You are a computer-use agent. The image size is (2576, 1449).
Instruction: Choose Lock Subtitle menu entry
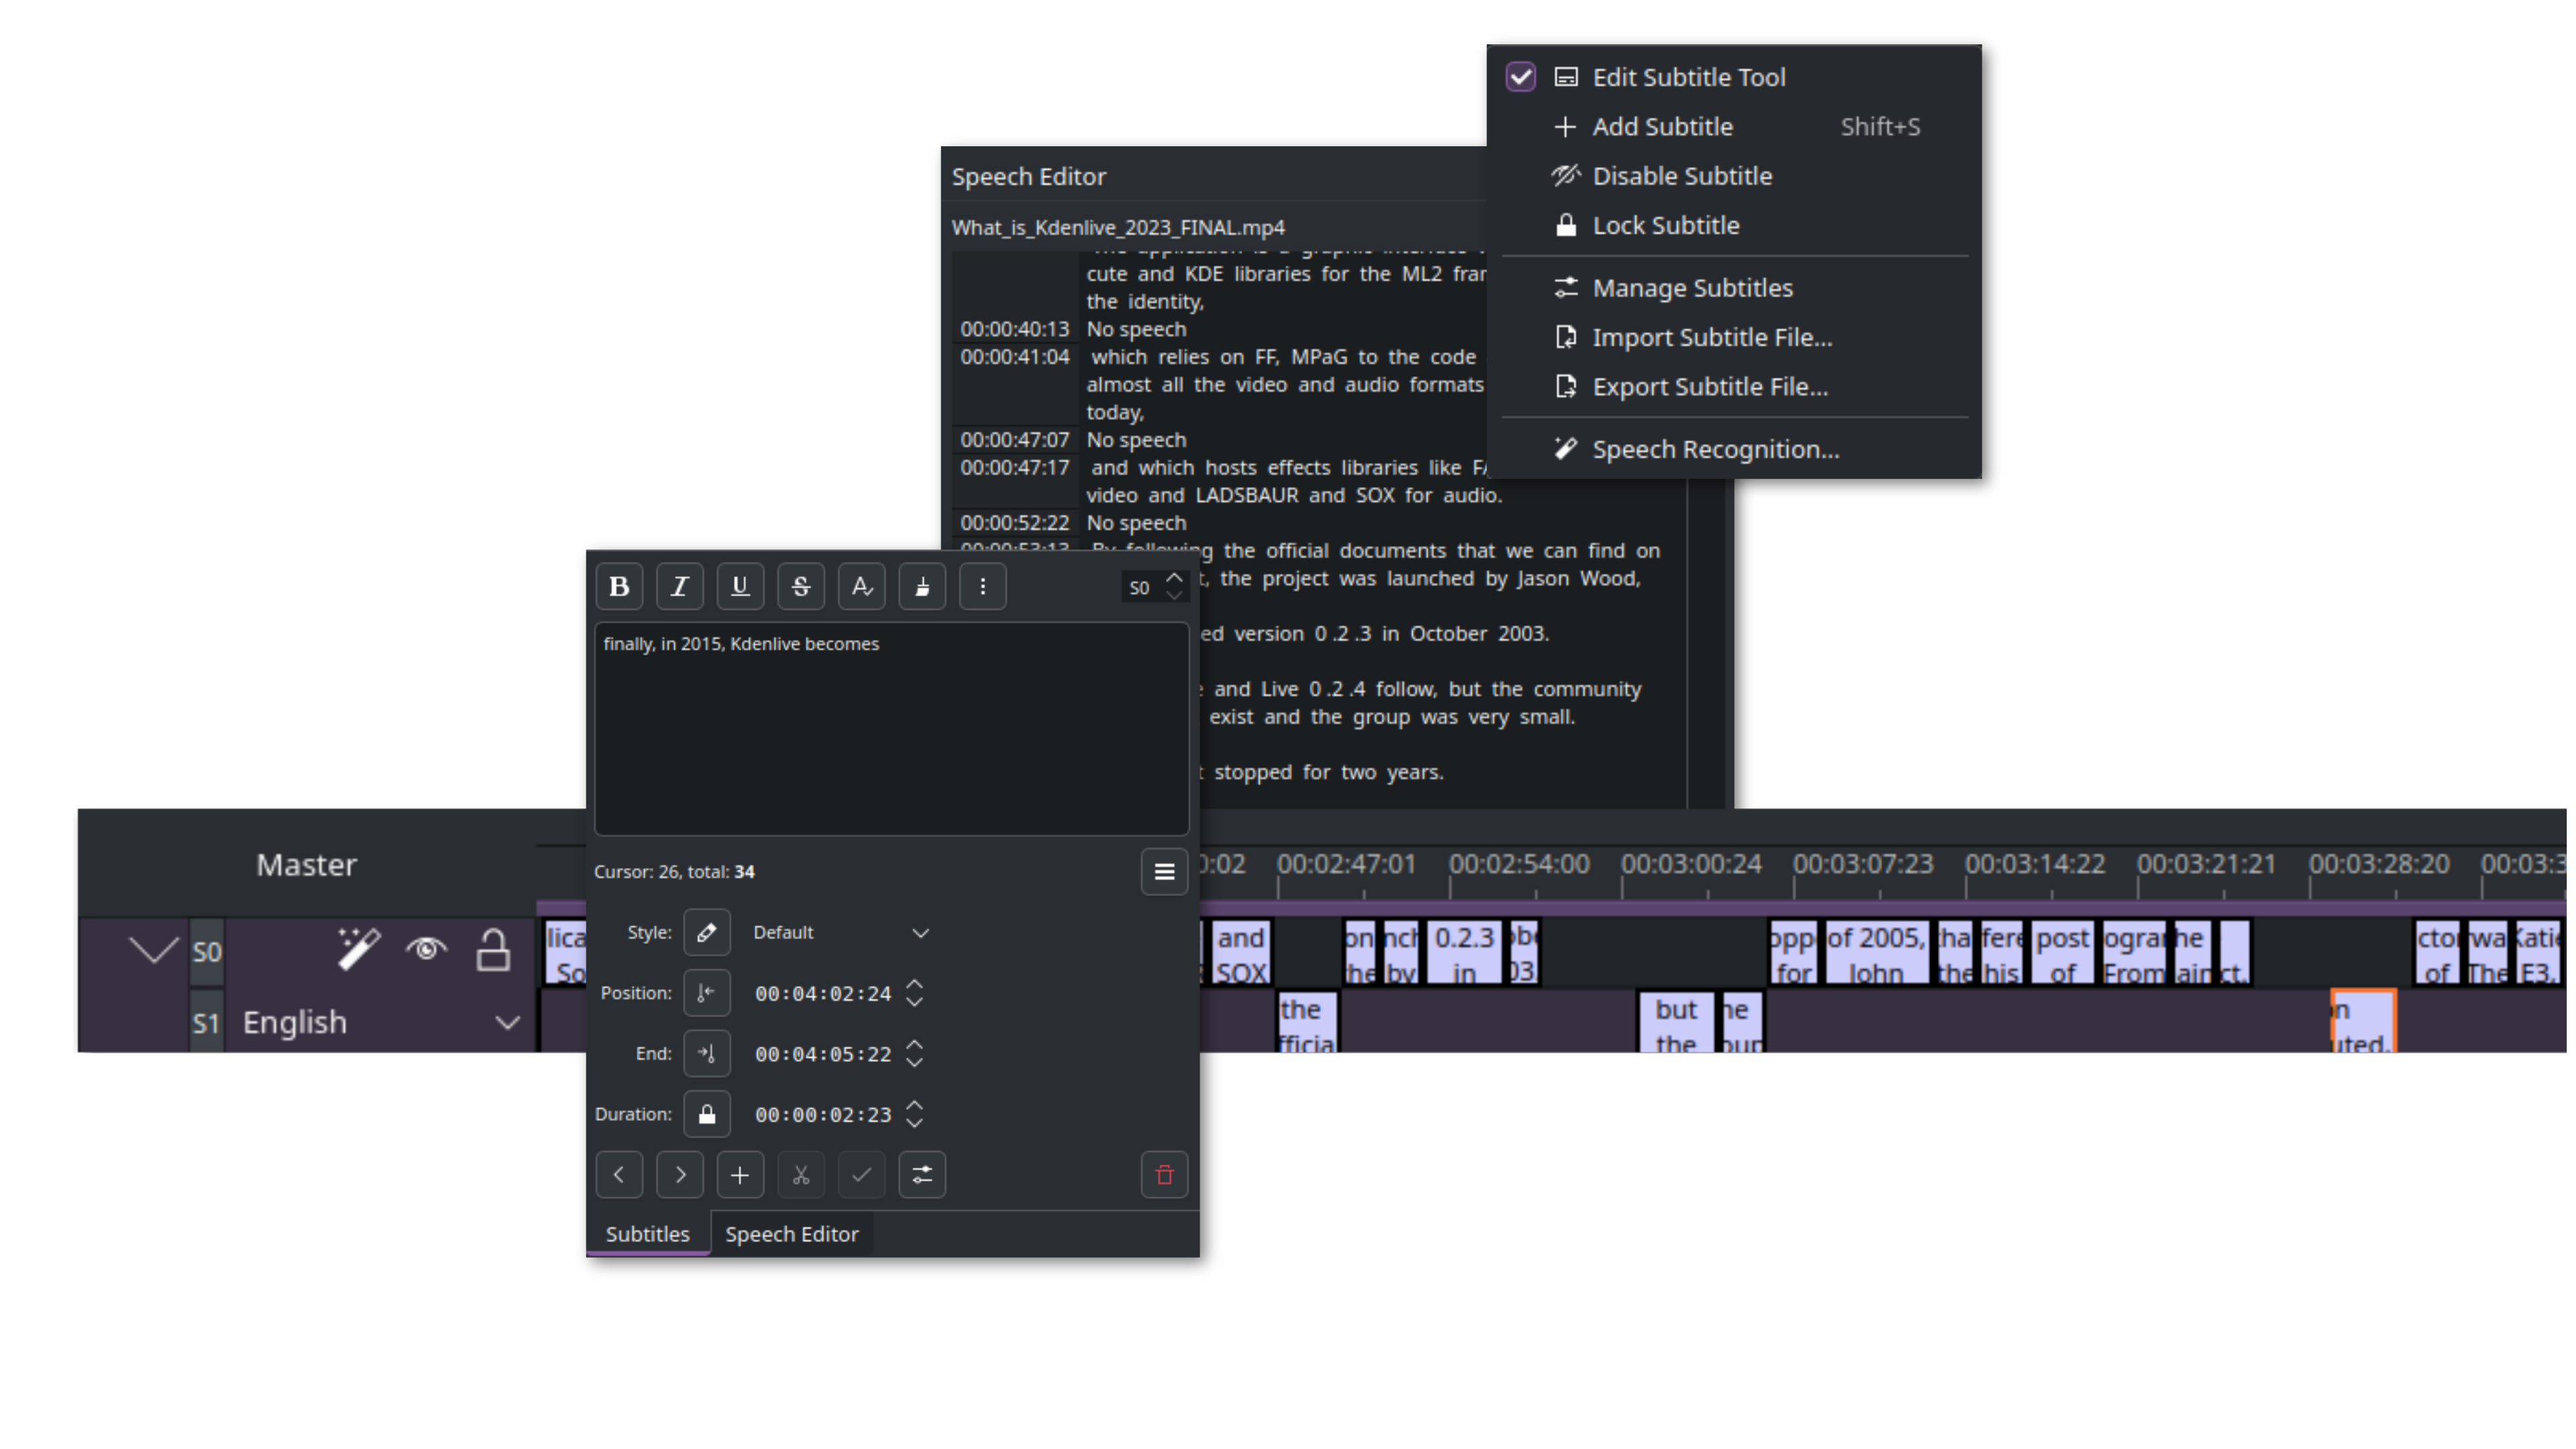(1734, 226)
